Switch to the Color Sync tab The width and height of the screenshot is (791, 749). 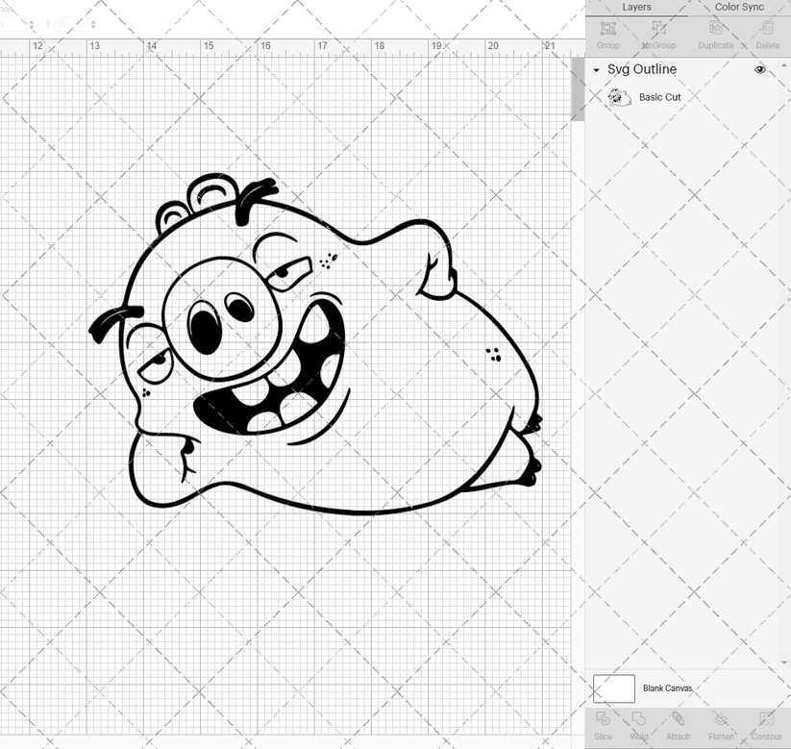(739, 7)
